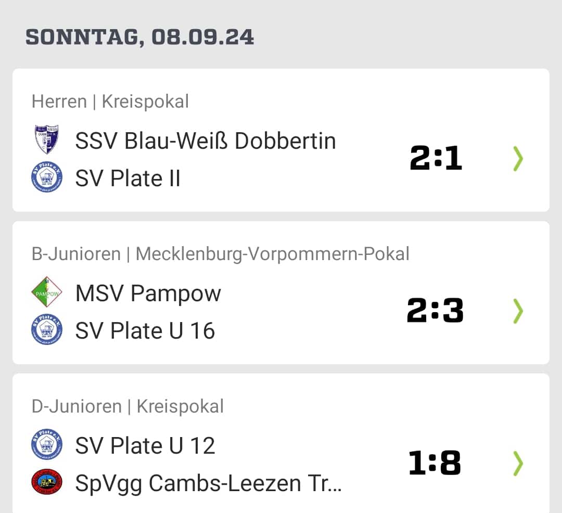Screen dimensions: 562x513
Task: Click the 2:3 score result
Action: pos(435,310)
